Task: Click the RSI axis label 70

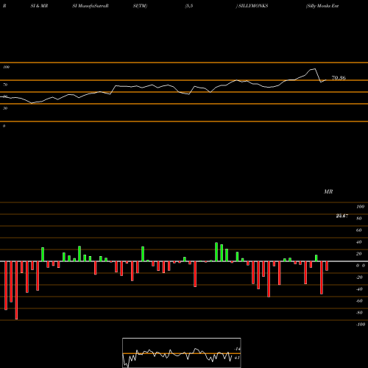Action: (5, 85)
